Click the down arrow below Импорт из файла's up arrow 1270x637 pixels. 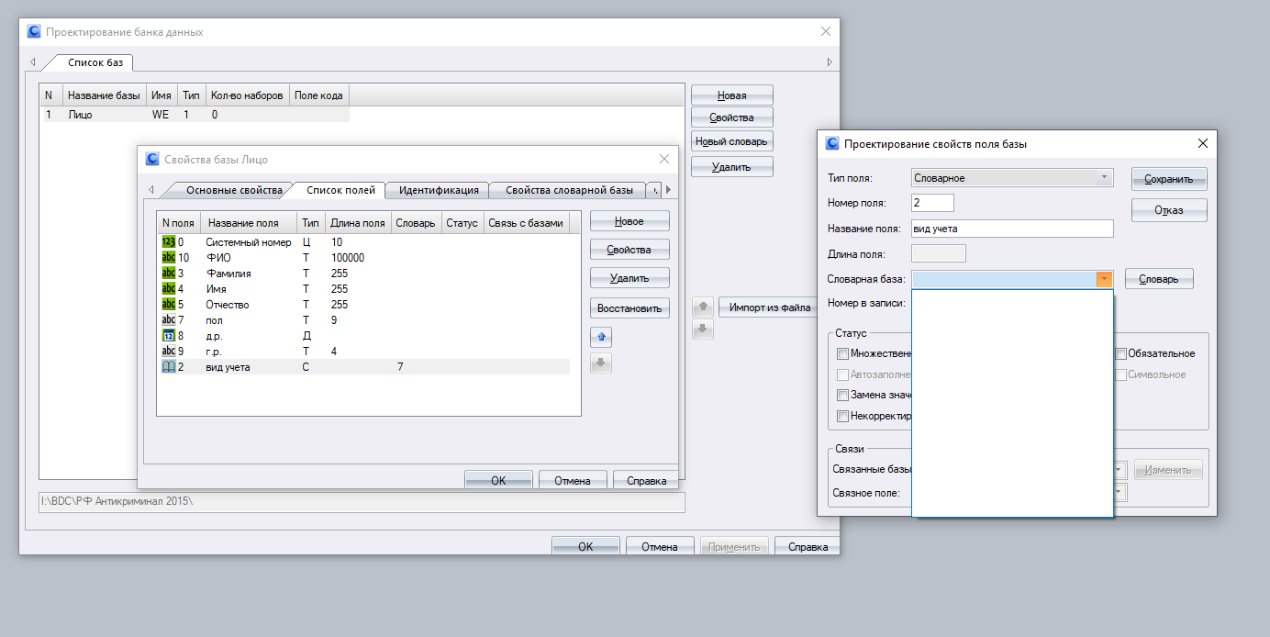point(703,329)
